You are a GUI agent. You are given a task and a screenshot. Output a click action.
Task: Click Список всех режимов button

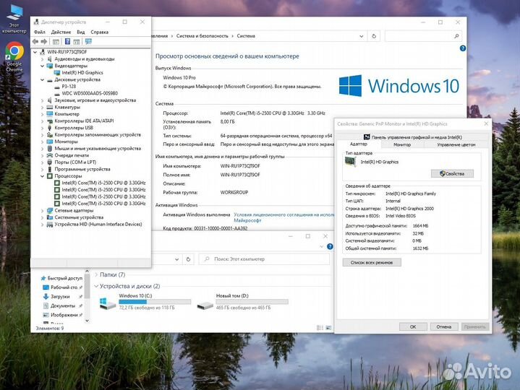pyautogui.click(x=372, y=263)
